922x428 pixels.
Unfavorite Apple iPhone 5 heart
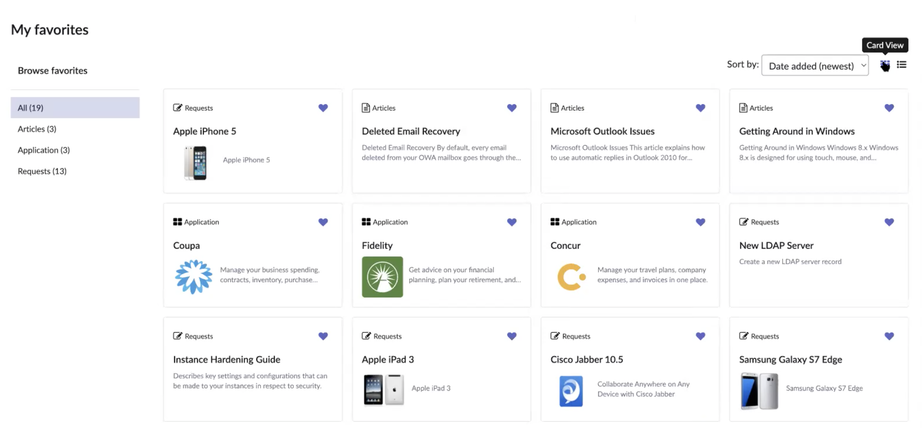coord(323,107)
